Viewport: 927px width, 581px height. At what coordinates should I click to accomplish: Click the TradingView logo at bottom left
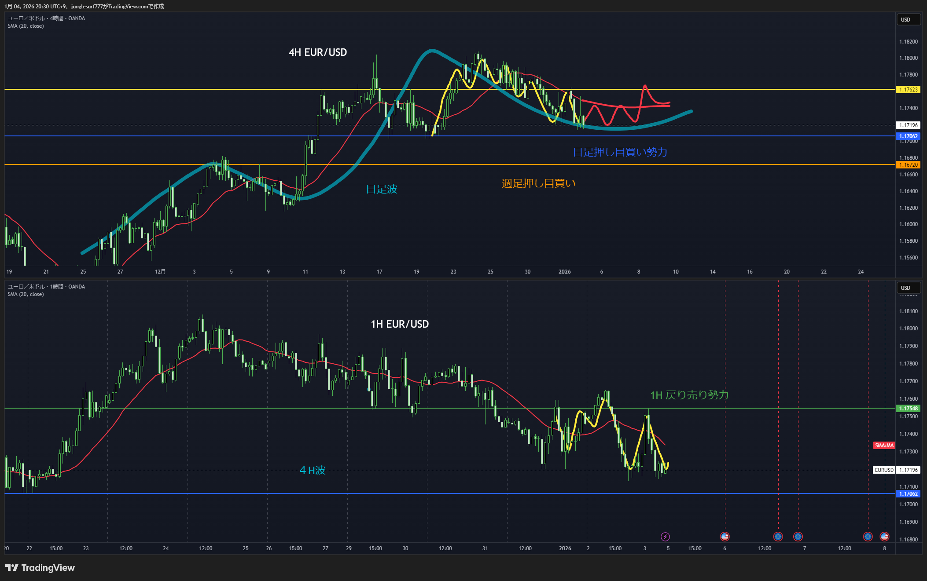tap(40, 568)
